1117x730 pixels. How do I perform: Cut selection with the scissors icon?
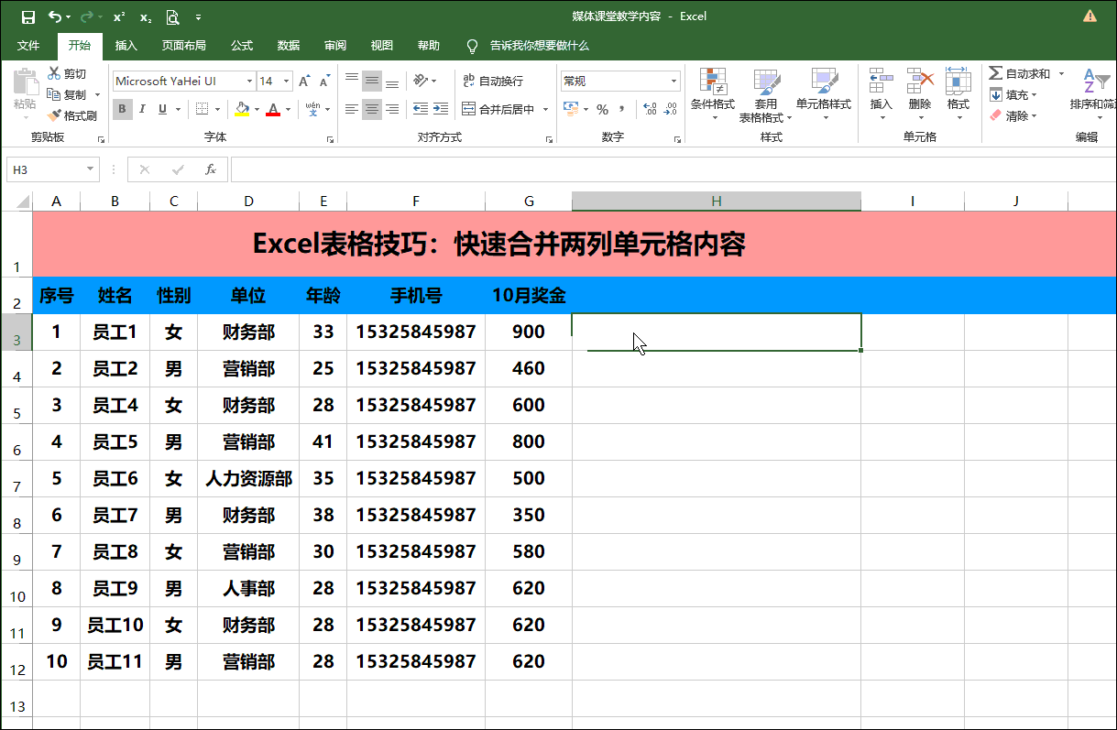click(x=67, y=73)
